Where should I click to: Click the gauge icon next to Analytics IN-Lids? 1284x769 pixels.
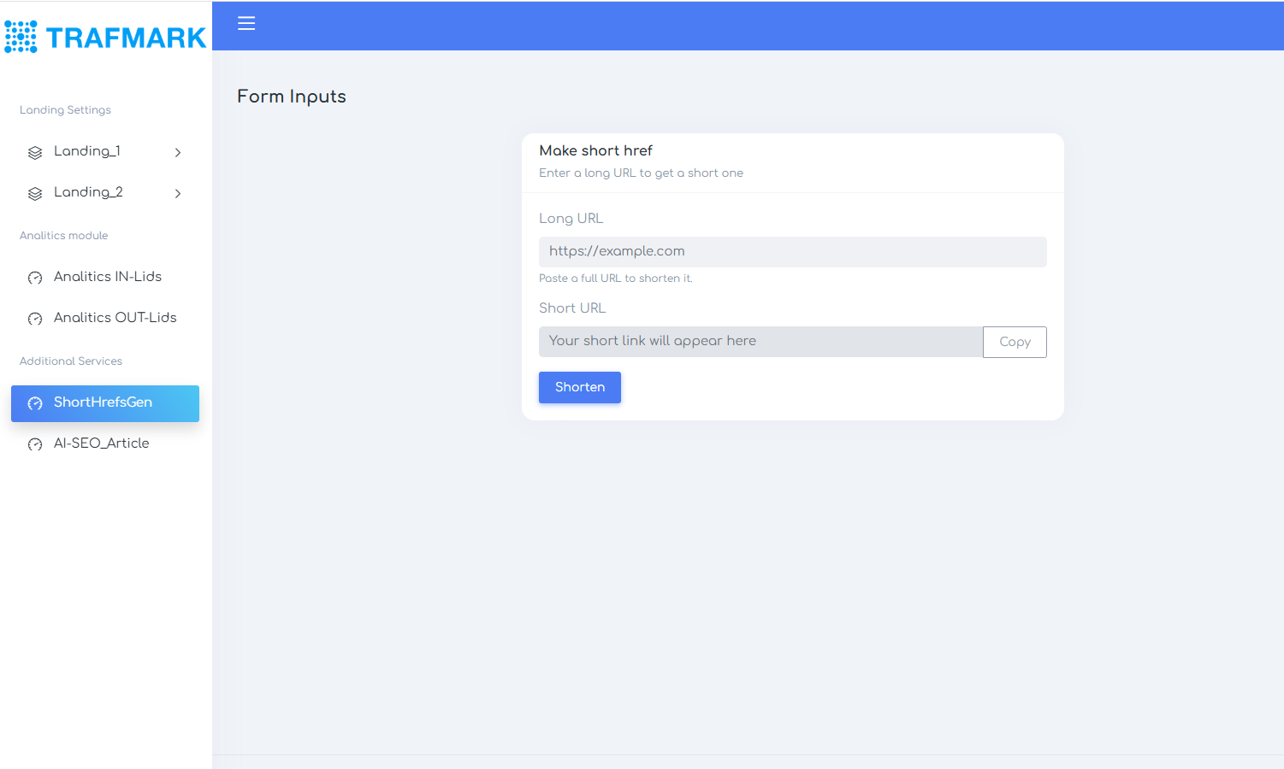click(35, 277)
